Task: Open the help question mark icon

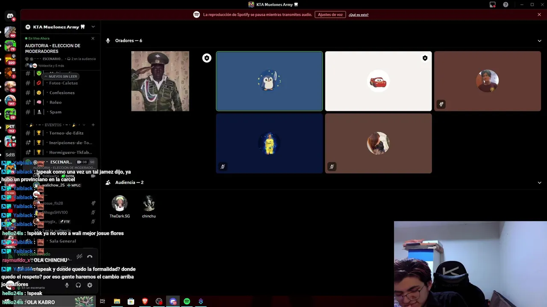Action: 506,5
